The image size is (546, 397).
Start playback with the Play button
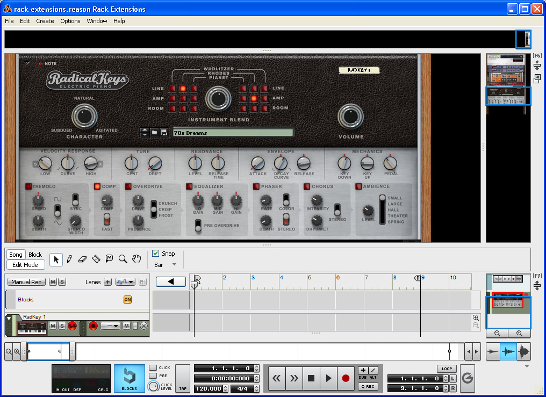point(328,378)
